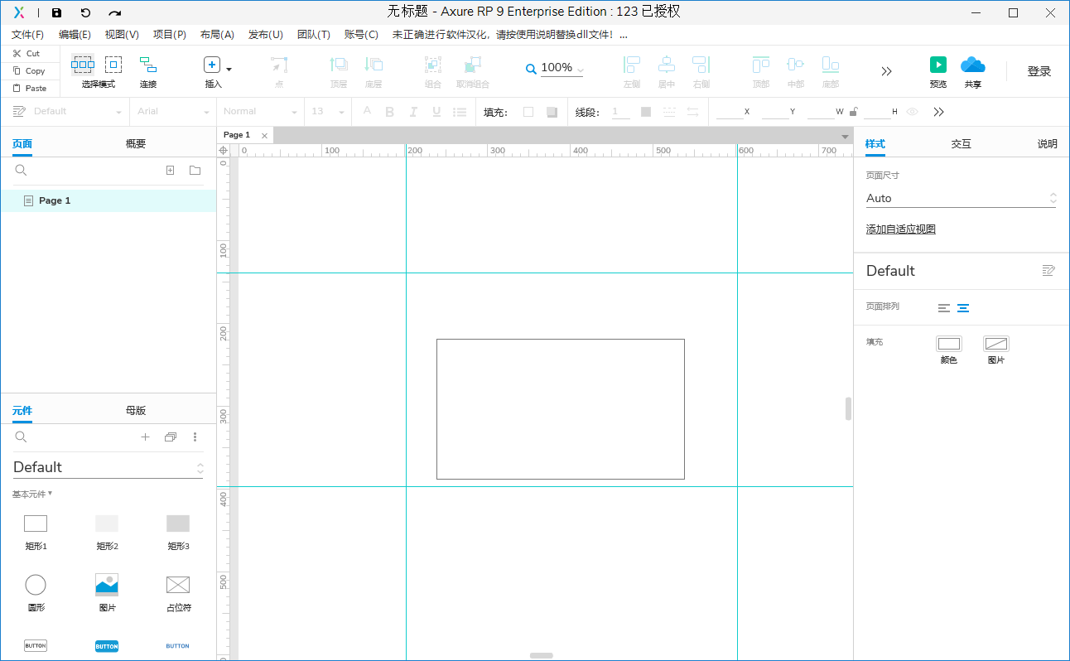Toggle the aspect ratio lock icon
Image resolution: width=1070 pixels, height=661 pixels.
853,112
